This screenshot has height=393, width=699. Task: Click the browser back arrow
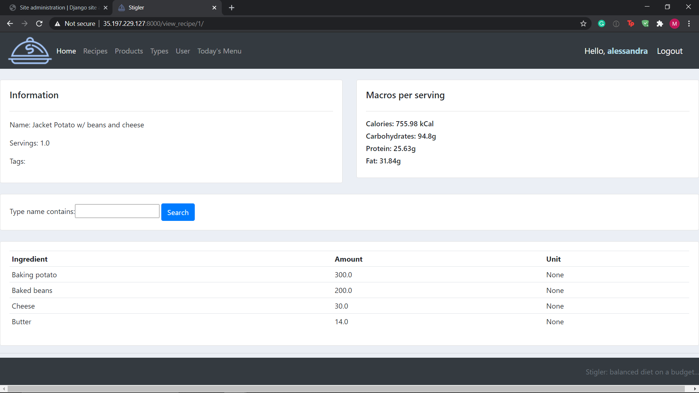click(x=10, y=24)
